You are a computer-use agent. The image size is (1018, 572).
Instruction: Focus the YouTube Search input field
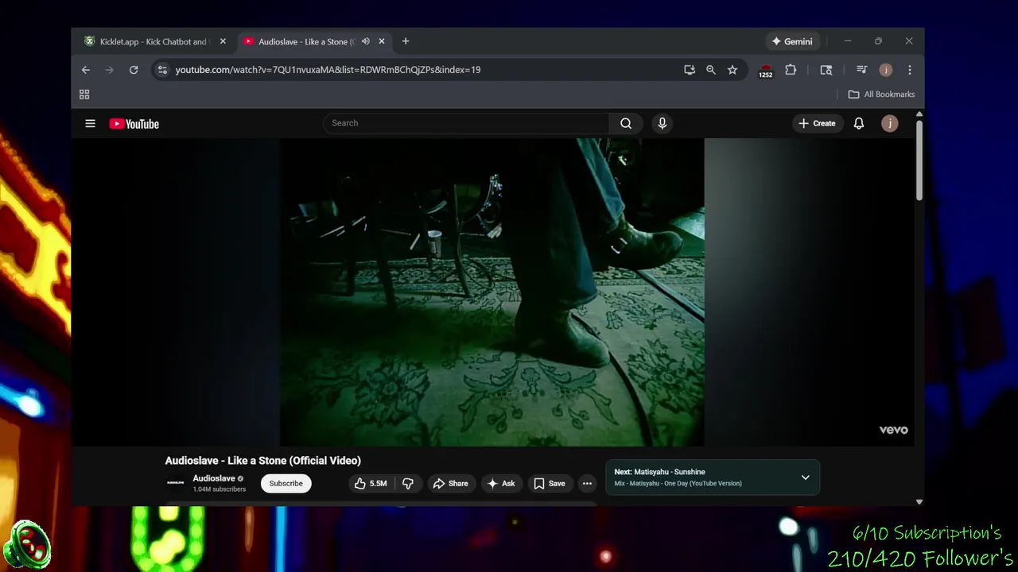tap(467, 123)
